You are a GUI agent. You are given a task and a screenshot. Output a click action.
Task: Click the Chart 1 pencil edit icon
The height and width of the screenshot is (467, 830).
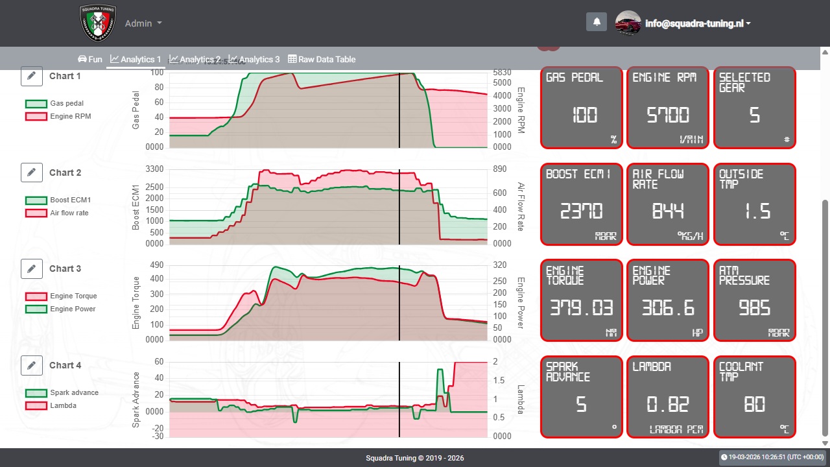32,76
